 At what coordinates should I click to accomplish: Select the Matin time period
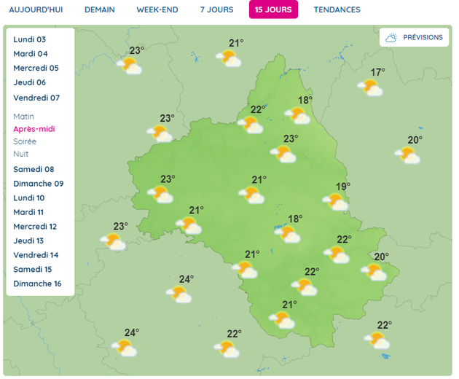(23, 117)
